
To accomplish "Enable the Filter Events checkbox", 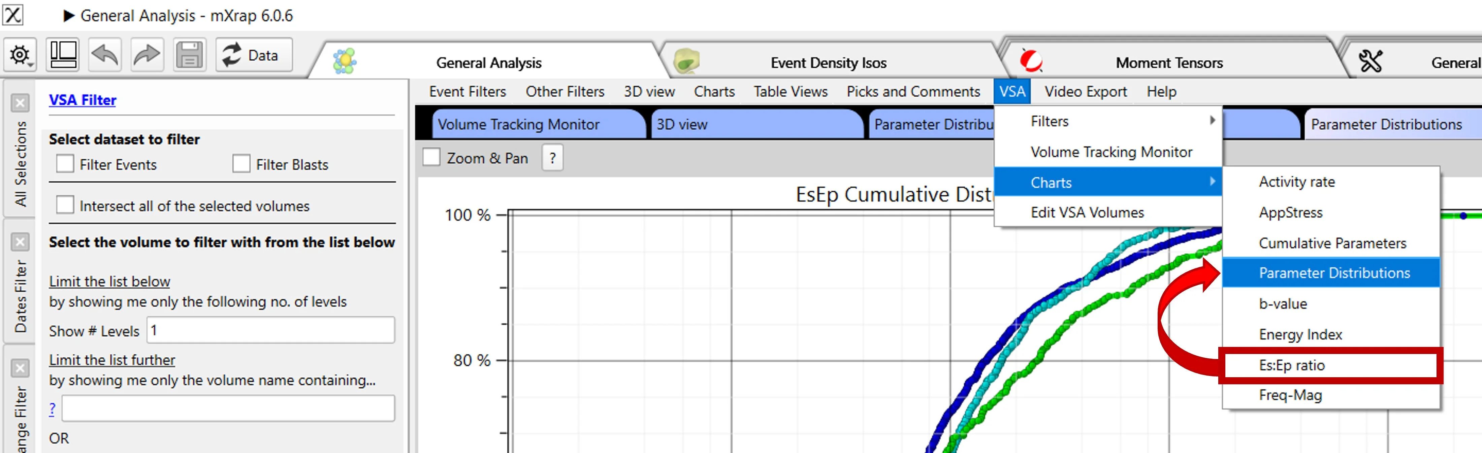I will (65, 164).
